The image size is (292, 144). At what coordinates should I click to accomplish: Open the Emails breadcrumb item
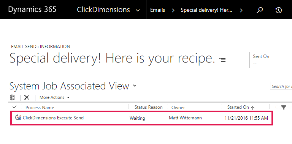coord(157,10)
